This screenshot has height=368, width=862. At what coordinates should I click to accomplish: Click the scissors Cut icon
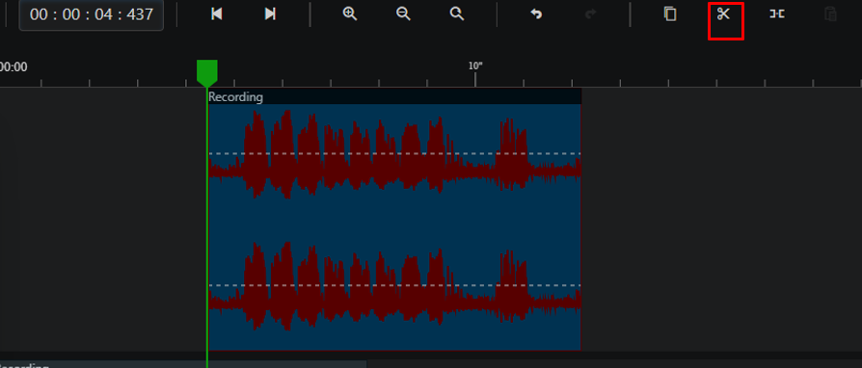coord(723,14)
